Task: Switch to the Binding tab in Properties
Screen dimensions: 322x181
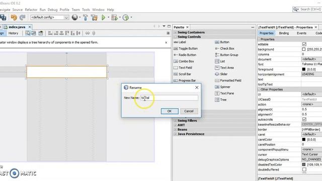Action: click(284, 33)
